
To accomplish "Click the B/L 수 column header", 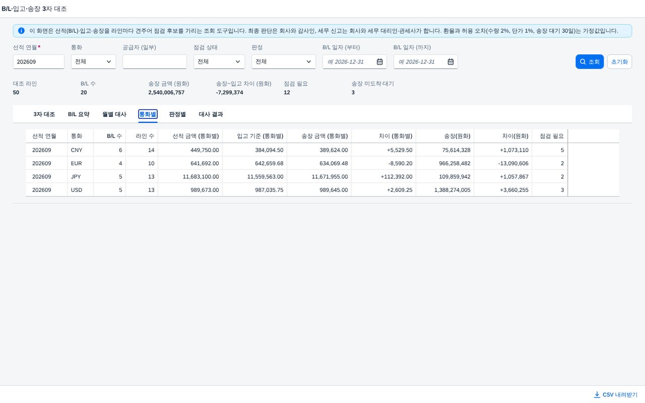I will [x=110, y=136].
